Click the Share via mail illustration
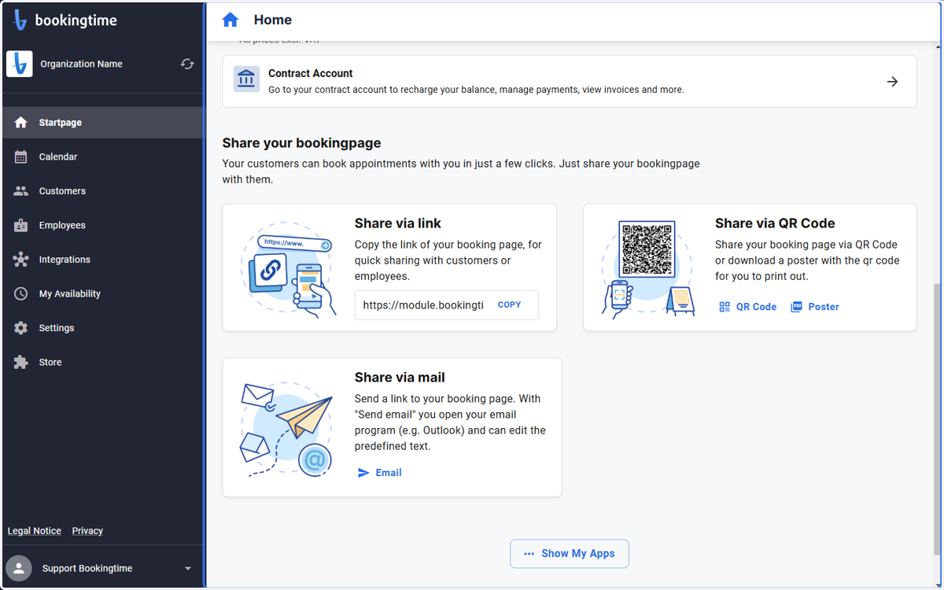This screenshot has height=590, width=944. pos(286,429)
